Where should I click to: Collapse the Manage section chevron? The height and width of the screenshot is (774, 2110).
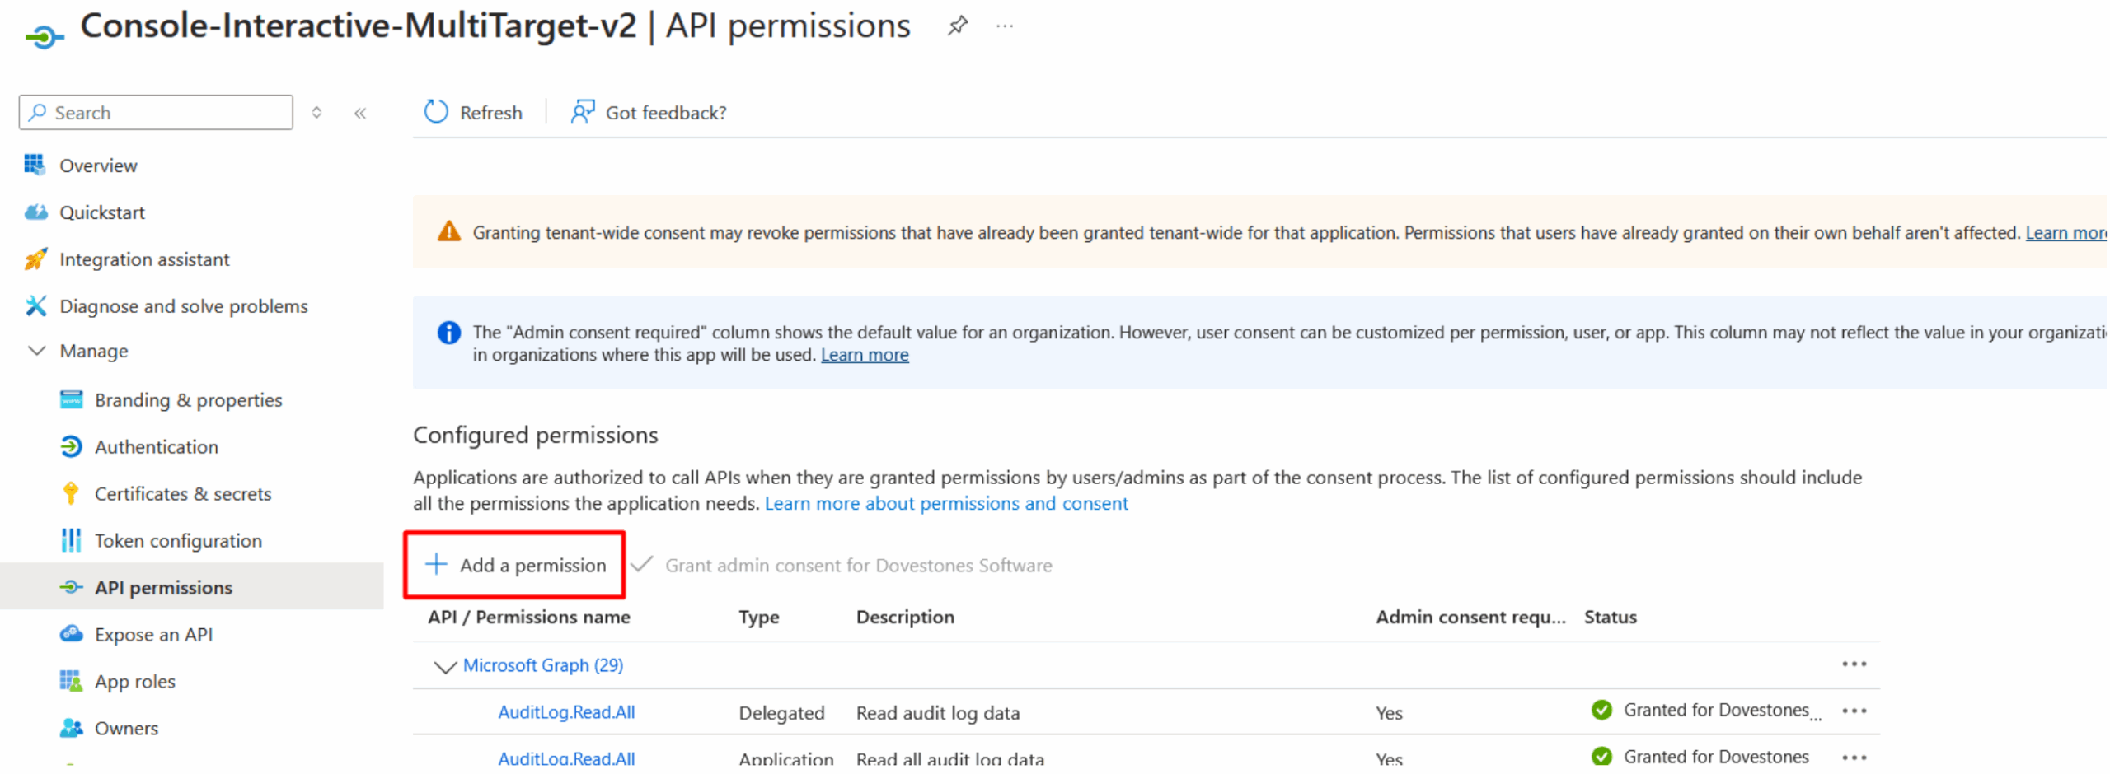[x=36, y=351]
